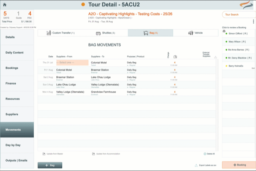Viewport: 256px width, 171px height.
Task: Click Colonial Motel in Fri 1 Aug row
Action: (x=64, y=70)
